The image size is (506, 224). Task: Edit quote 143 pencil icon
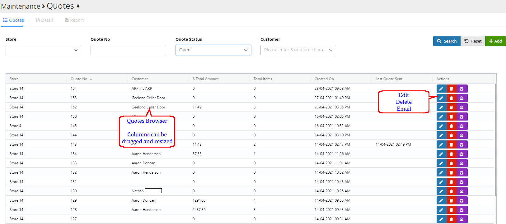point(441,145)
